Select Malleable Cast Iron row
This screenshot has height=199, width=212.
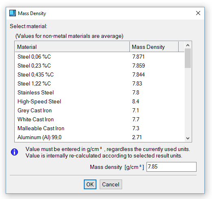click(100, 128)
